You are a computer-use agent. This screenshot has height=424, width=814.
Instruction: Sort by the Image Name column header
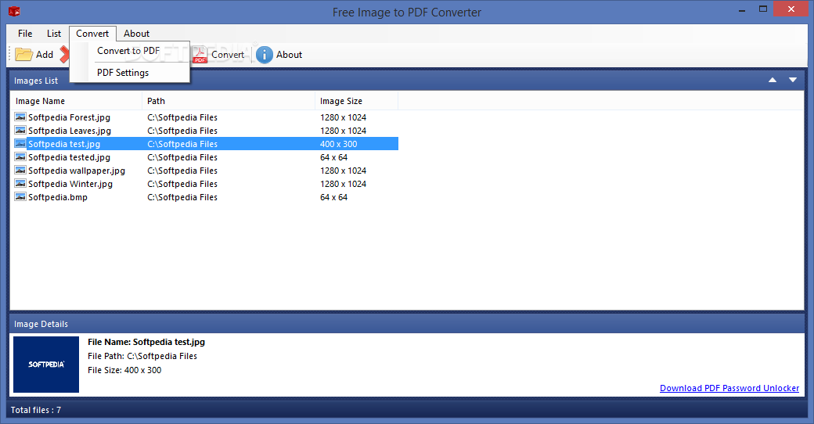pyautogui.click(x=76, y=101)
